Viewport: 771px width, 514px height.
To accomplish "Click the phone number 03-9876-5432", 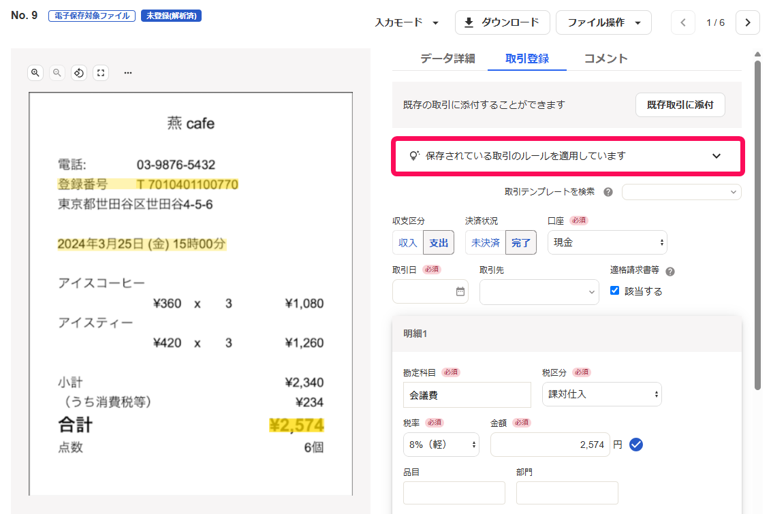I will pyautogui.click(x=176, y=165).
